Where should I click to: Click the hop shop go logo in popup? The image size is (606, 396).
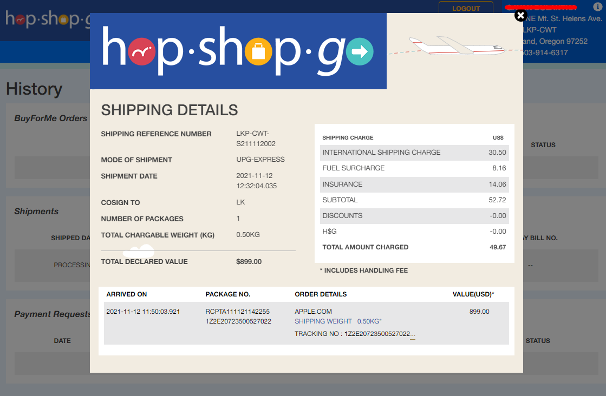tap(238, 51)
